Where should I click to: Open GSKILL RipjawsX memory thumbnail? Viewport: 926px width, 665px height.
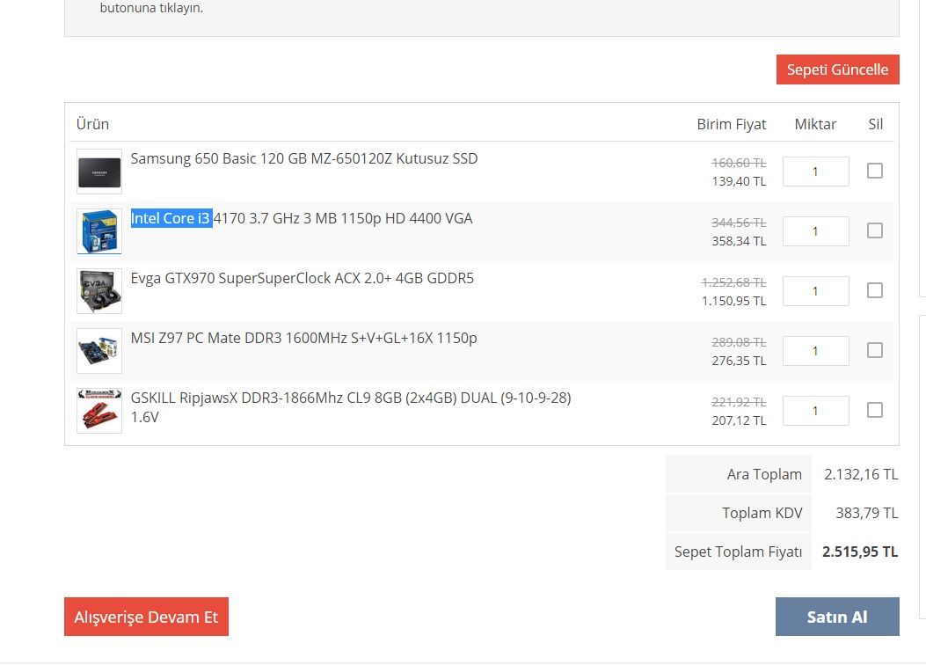pos(99,411)
